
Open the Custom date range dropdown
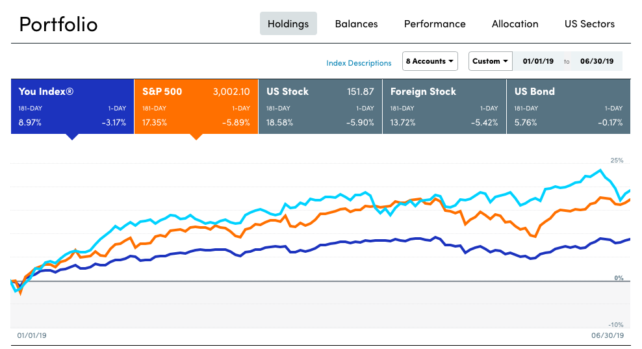point(490,61)
